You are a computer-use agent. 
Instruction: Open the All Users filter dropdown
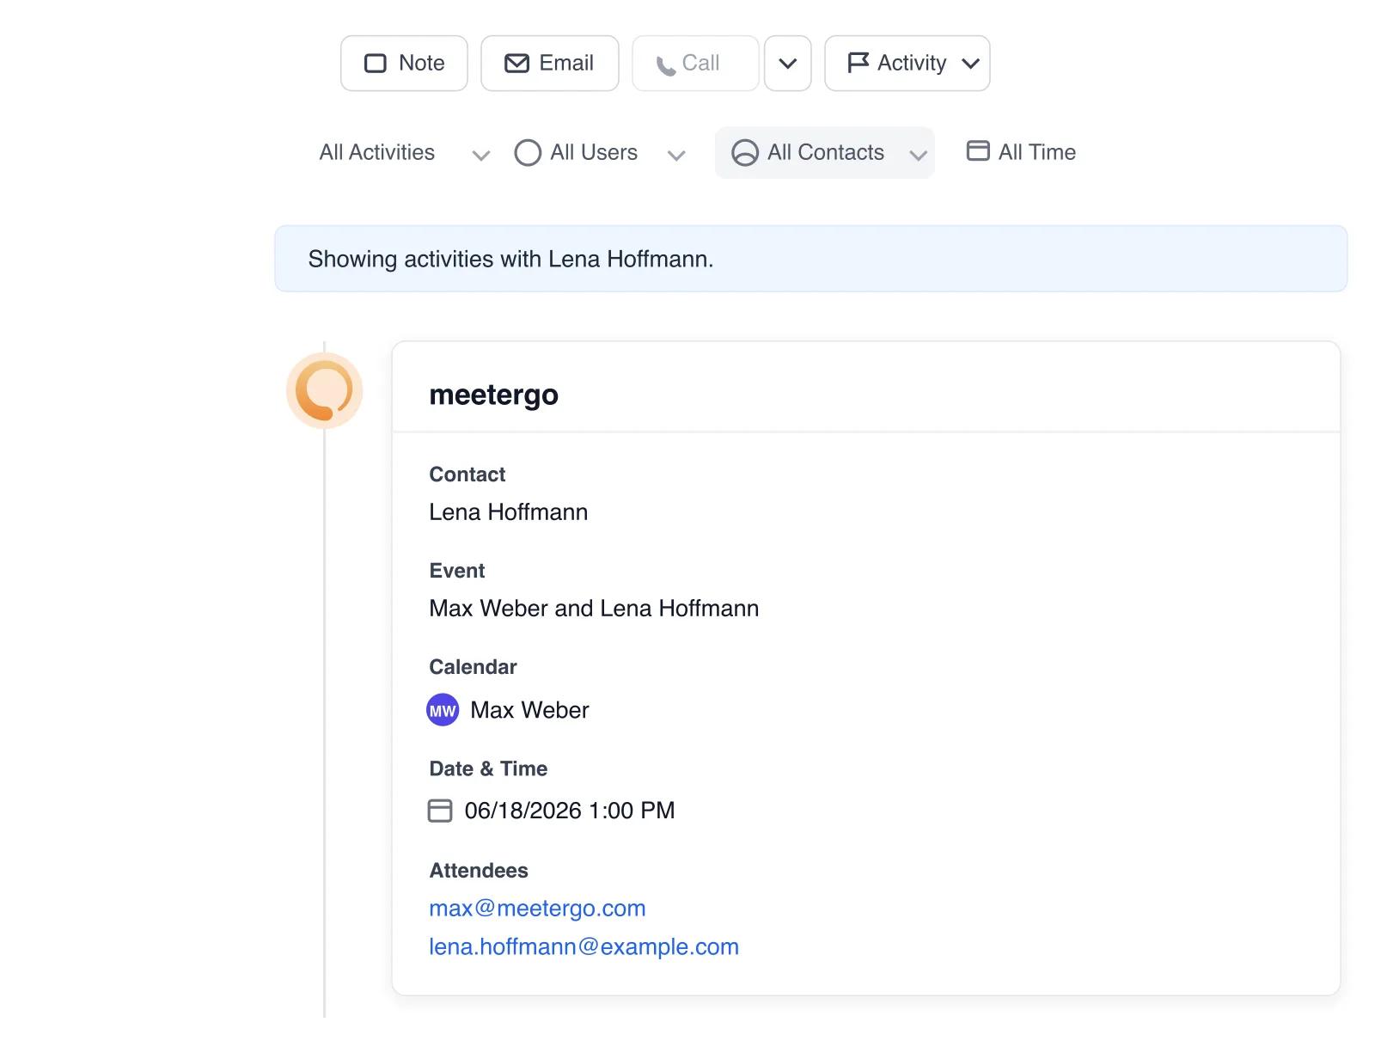[x=600, y=153]
